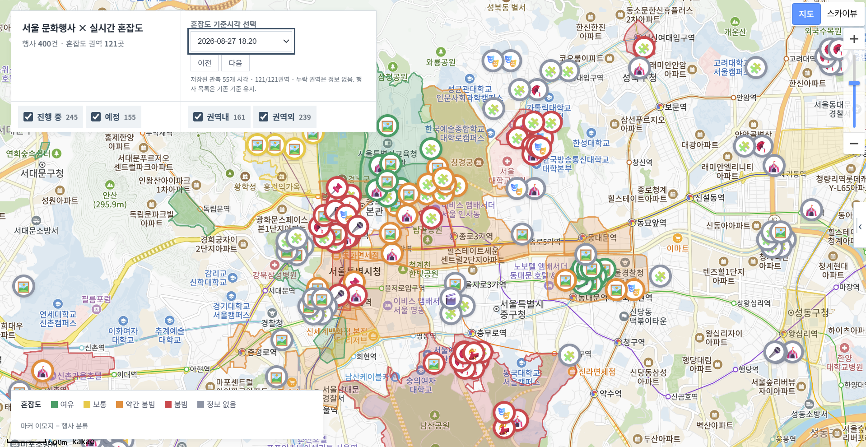866x447 pixels.
Task: Select the microphone marker near 행당대림
Action: [775, 352]
